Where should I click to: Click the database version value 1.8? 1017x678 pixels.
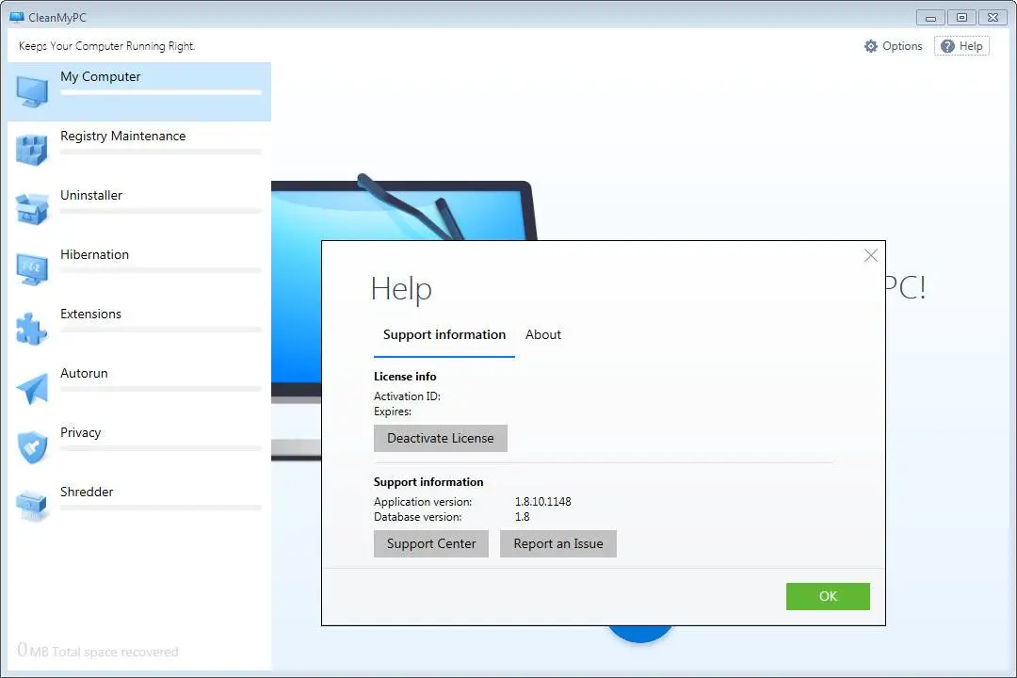click(522, 517)
